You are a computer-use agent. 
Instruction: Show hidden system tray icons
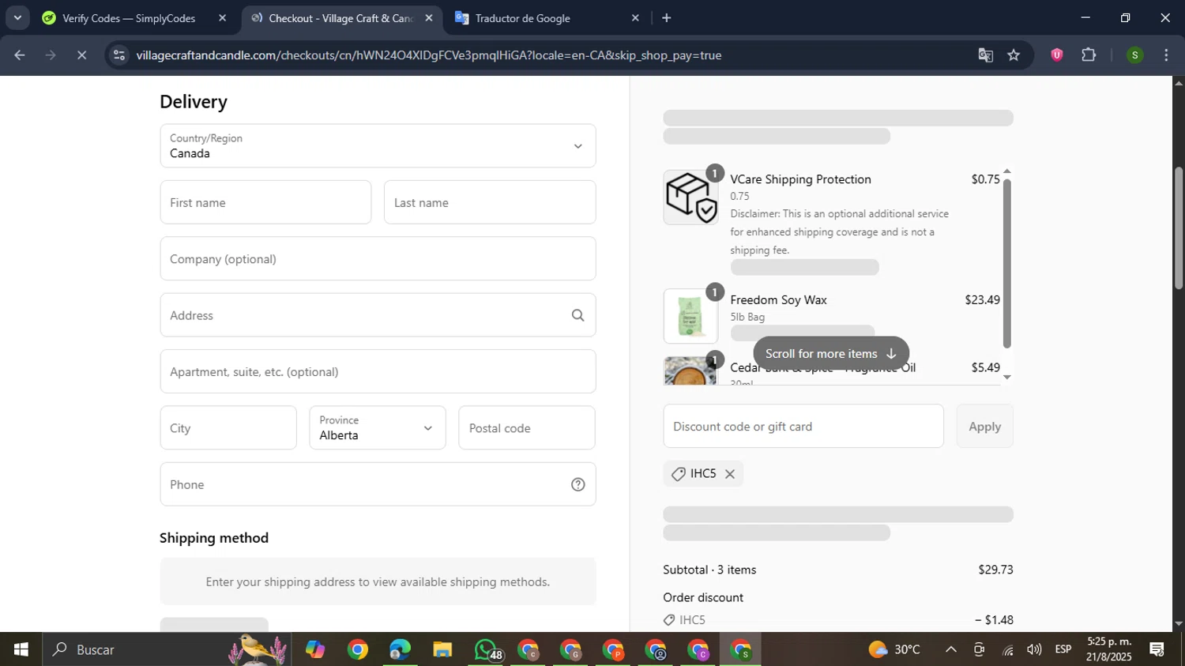click(x=951, y=649)
